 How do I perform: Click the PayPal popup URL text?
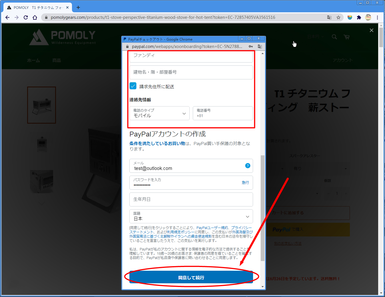(187, 47)
